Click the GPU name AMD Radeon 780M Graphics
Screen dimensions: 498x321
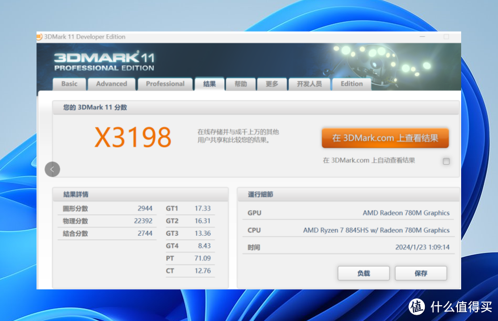pos(406,213)
